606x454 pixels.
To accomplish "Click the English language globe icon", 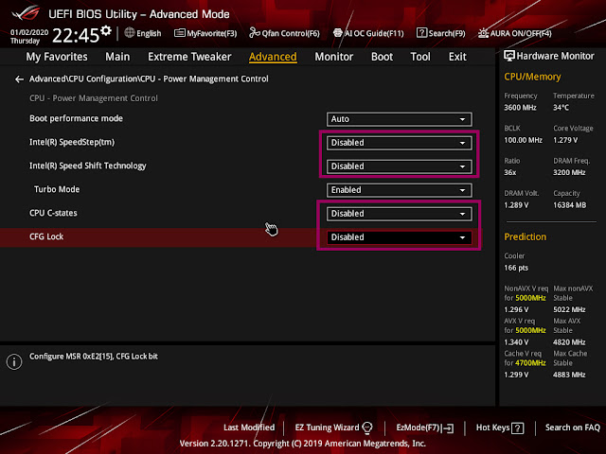I will [x=130, y=33].
